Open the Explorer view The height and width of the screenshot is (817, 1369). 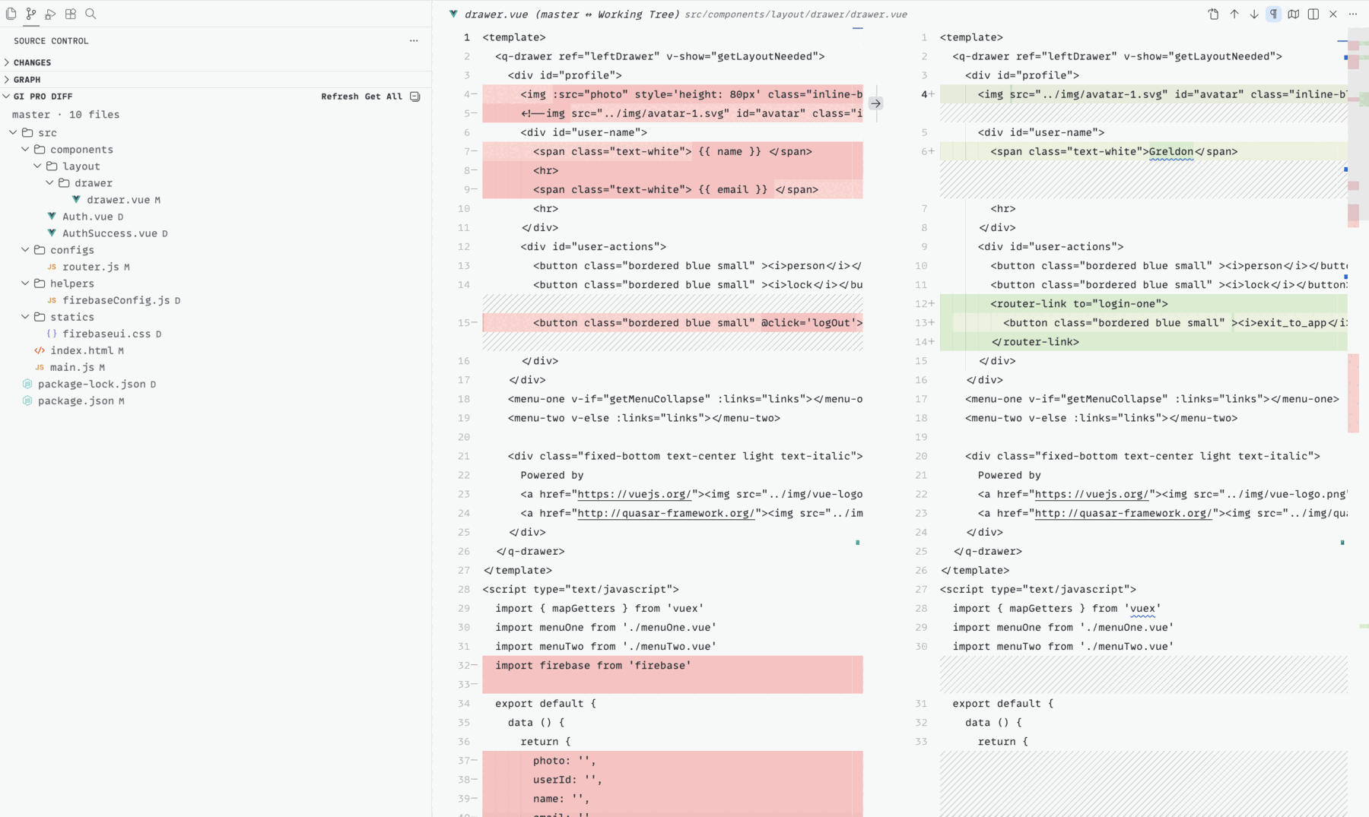tap(11, 14)
